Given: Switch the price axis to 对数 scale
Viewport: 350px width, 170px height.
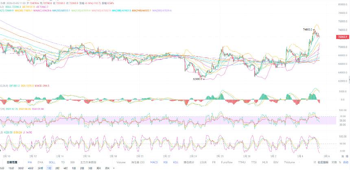Looking at the screenshot, I should [x=334, y=162].
